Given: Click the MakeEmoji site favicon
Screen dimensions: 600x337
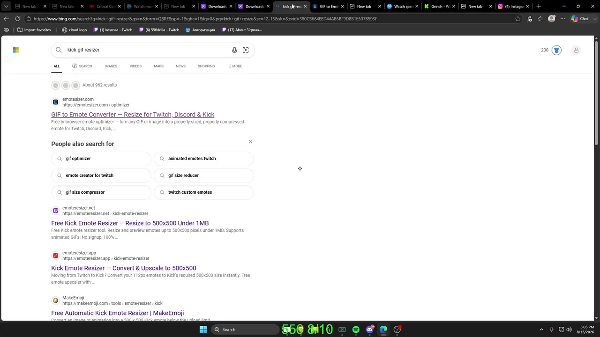Looking at the screenshot, I should coord(55,300).
